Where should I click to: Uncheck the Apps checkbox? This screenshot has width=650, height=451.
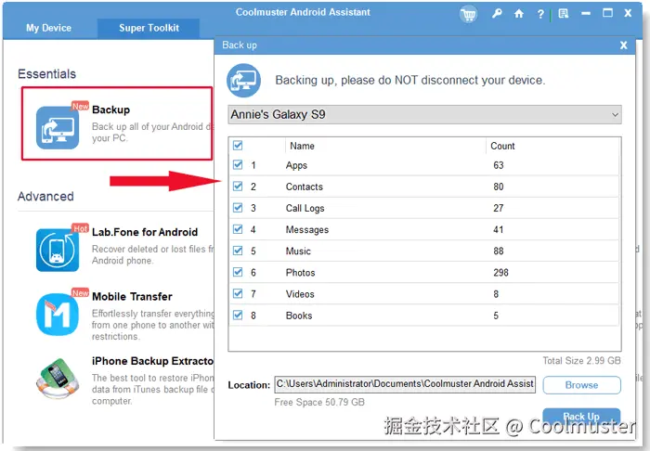pyautogui.click(x=238, y=165)
